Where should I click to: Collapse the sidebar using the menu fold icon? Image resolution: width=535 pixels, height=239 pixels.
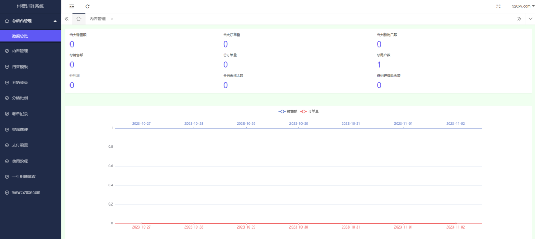[x=72, y=6]
